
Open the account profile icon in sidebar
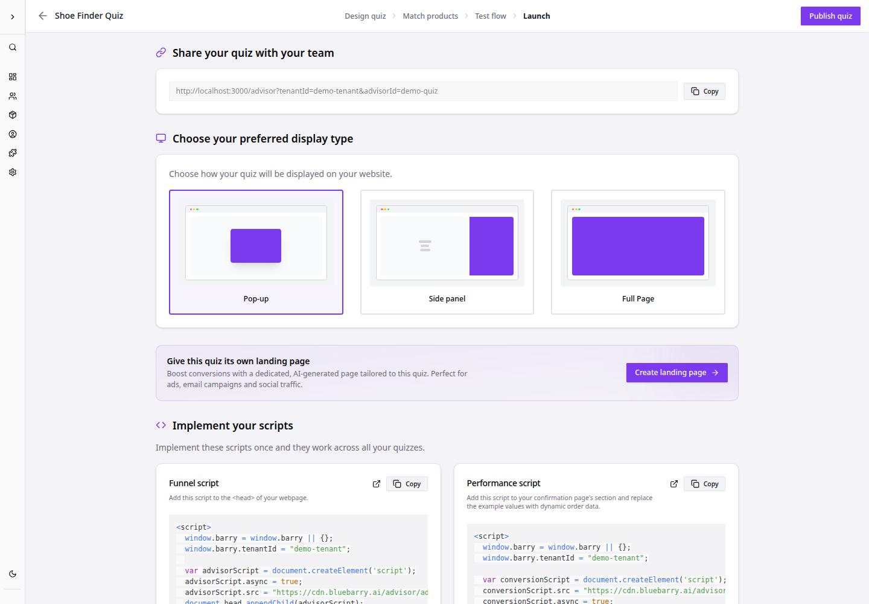(x=13, y=134)
